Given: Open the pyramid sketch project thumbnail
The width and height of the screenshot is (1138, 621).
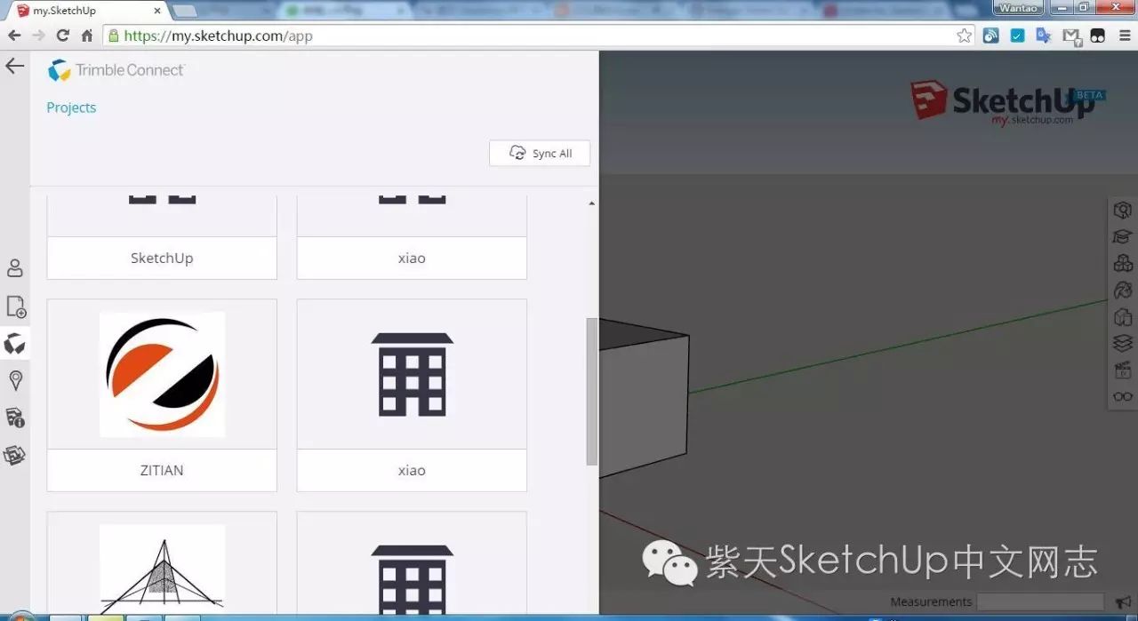Looking at the screenshot, I should click(162, 569).
